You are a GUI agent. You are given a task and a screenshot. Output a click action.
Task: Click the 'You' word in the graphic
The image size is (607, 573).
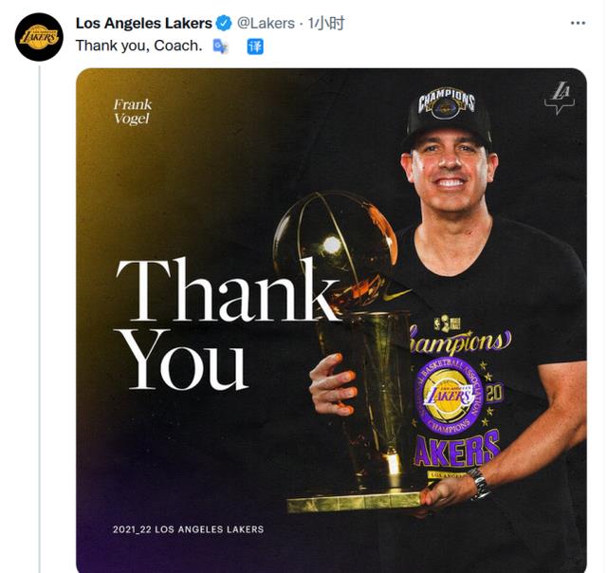coord(185,360)
